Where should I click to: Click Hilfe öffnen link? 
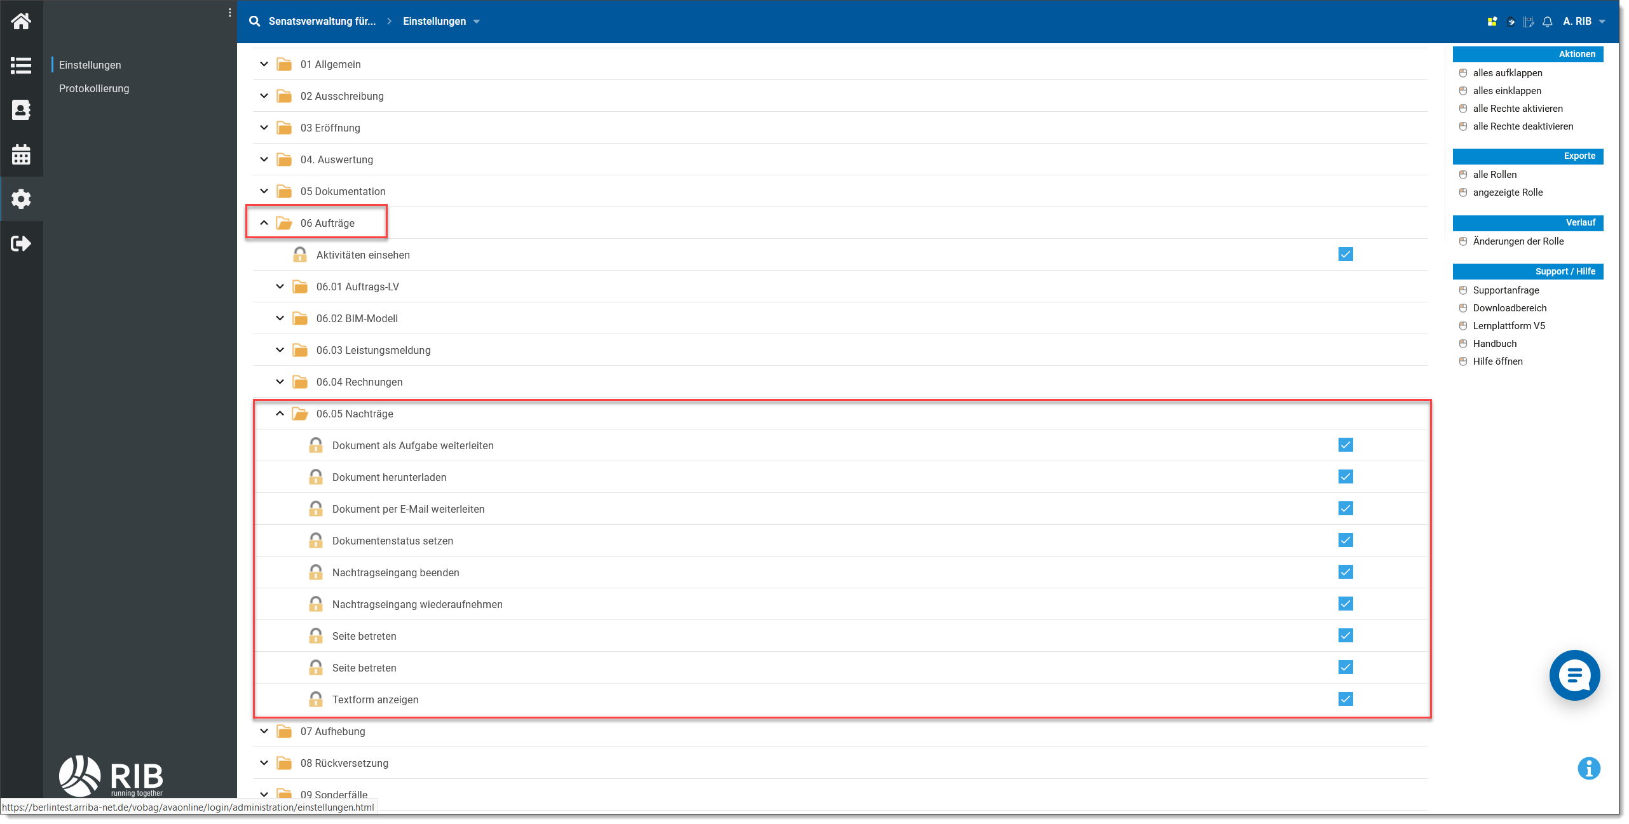[x=1497, y=361]
